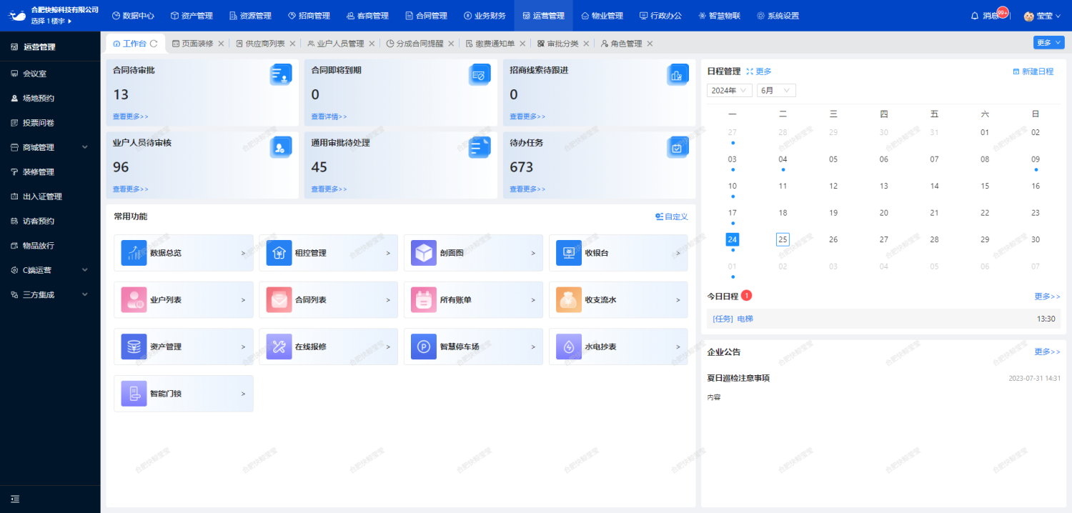This screenshot has height=513, width=1072.
Task: Open the 夏日巡检注意事项 announcement
Action: 738,378
